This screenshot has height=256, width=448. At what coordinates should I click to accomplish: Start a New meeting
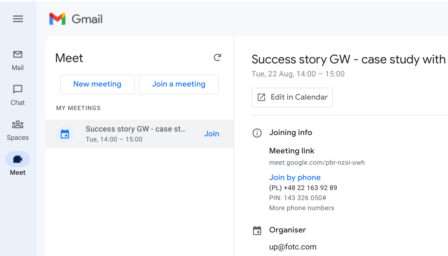click(97, 84)
